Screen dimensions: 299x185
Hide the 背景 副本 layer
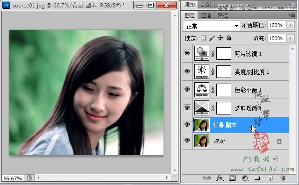187,125
